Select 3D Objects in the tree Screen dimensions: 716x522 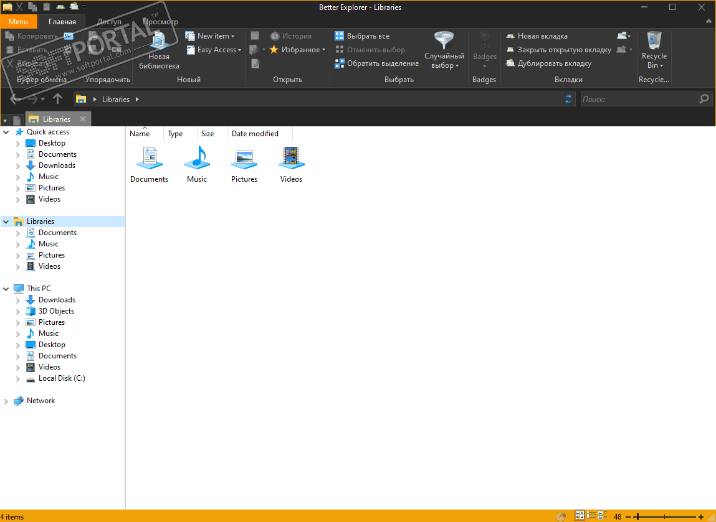(56, 311)
